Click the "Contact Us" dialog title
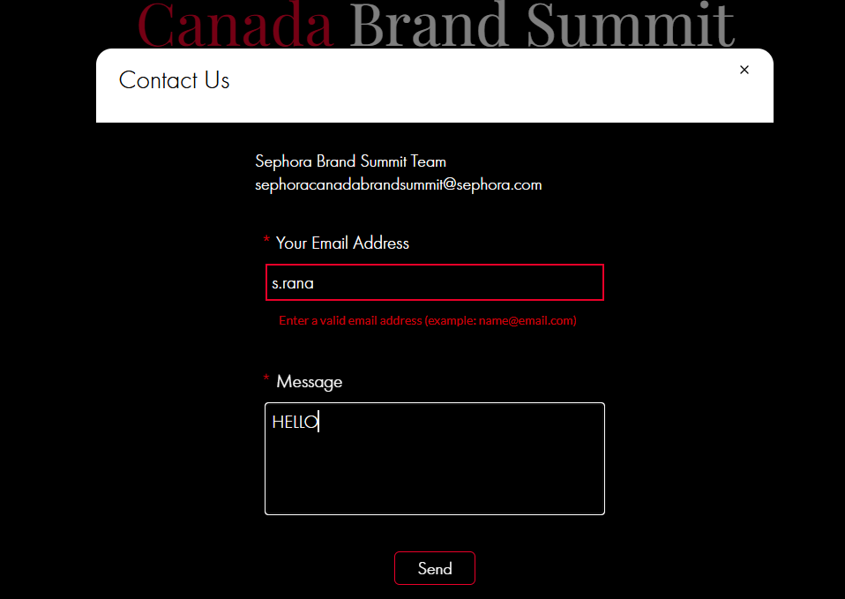The image size is (845, 599). click(x=174, y=80)
